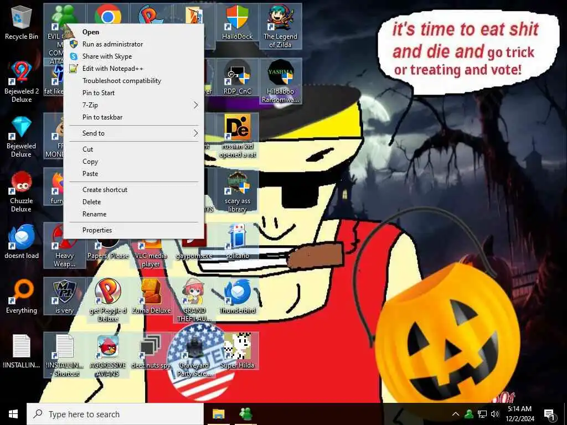Click the GRAND THEFT AU... shortcut
Viewport: 567px width, 425px height.
point(194,300)
